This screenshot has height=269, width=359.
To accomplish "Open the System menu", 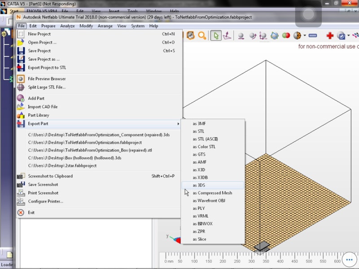I will (x=138, y=26).
